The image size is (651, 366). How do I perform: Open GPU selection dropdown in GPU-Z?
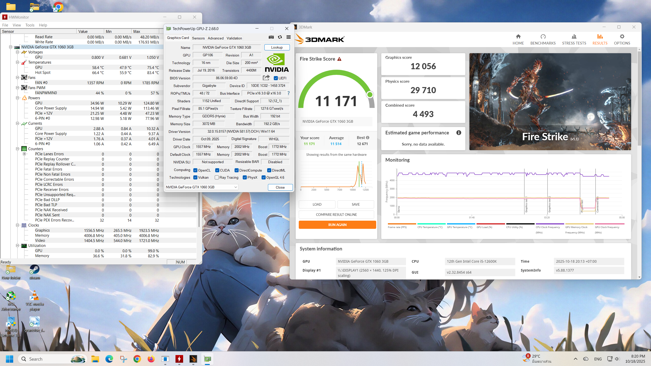[x=236, y=187]
